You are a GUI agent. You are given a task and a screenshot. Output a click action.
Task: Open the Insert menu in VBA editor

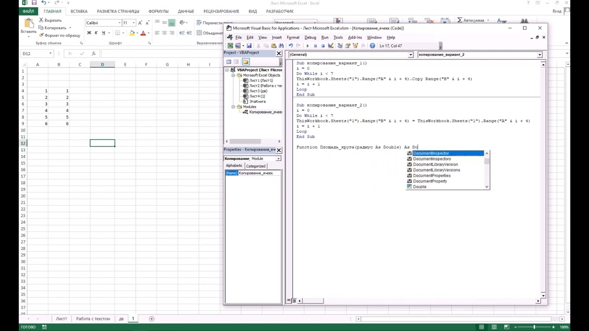tap(277, 37)
